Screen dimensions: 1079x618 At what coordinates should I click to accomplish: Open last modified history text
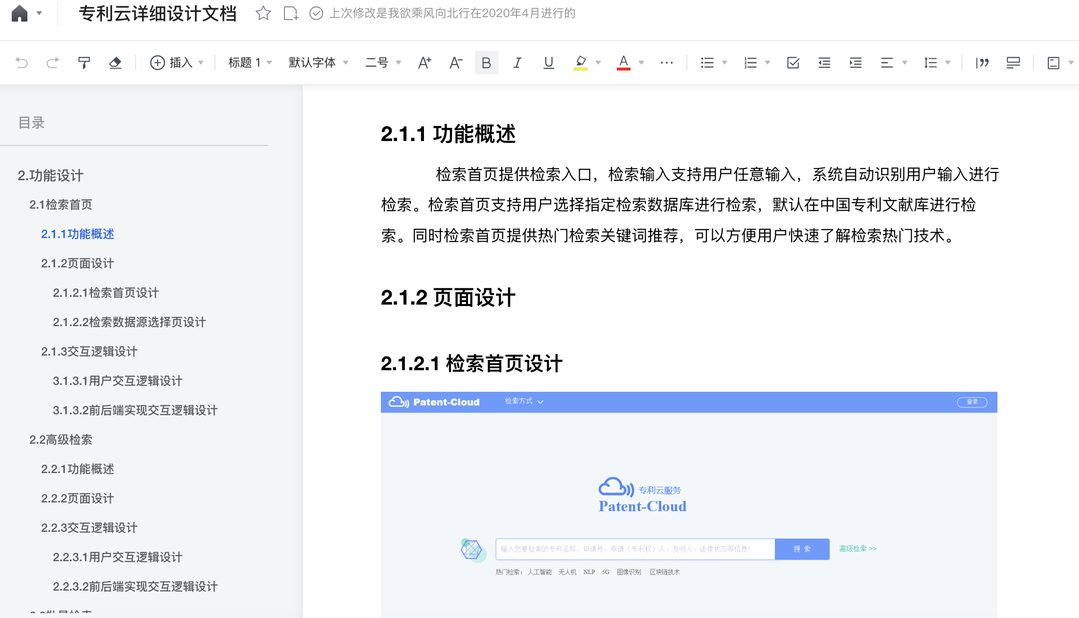tap(452, 13)
